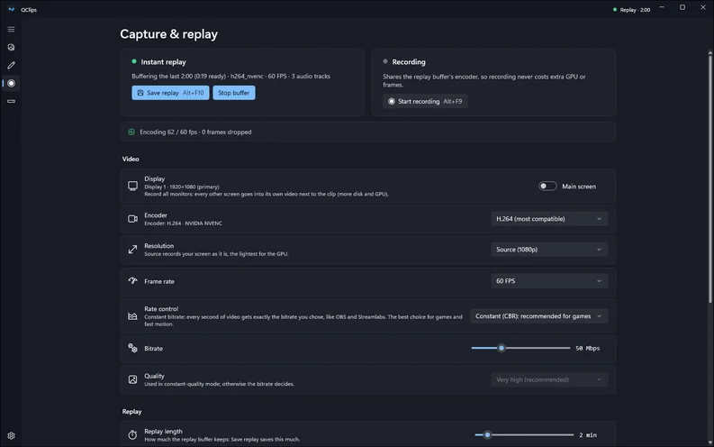Click the Display 1 · 1920×1080 (primary) text
Image resolution: width=714 pixels, height=447 pixels.
pyautogui.click(x=182, y=187)
